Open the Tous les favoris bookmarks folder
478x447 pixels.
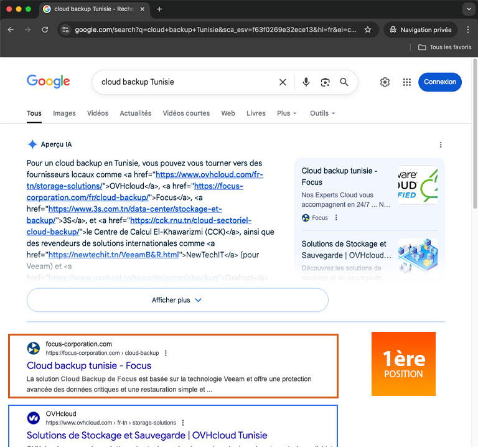point(444,47)
